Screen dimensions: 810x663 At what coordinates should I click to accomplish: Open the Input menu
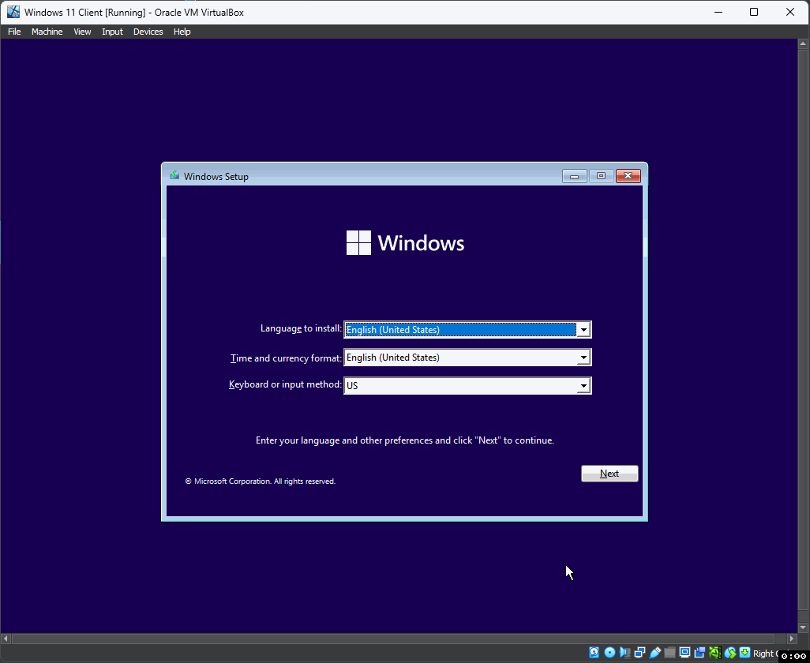tap(111, 32)
